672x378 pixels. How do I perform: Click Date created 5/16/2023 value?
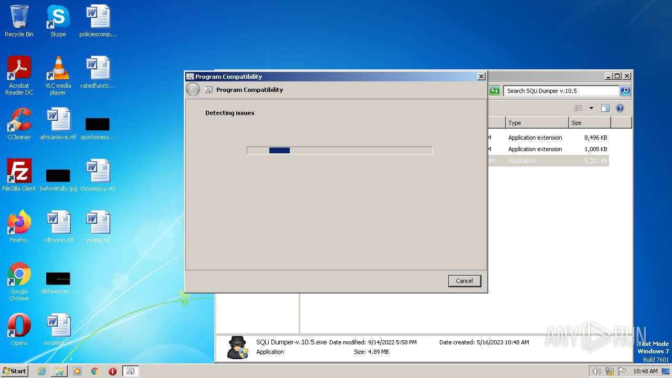coord(502,342)
